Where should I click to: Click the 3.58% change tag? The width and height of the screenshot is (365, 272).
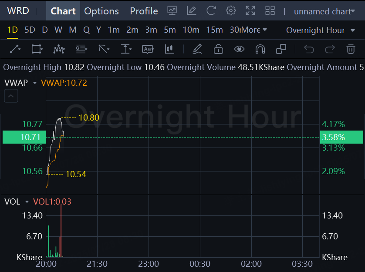tap(341, 137)
